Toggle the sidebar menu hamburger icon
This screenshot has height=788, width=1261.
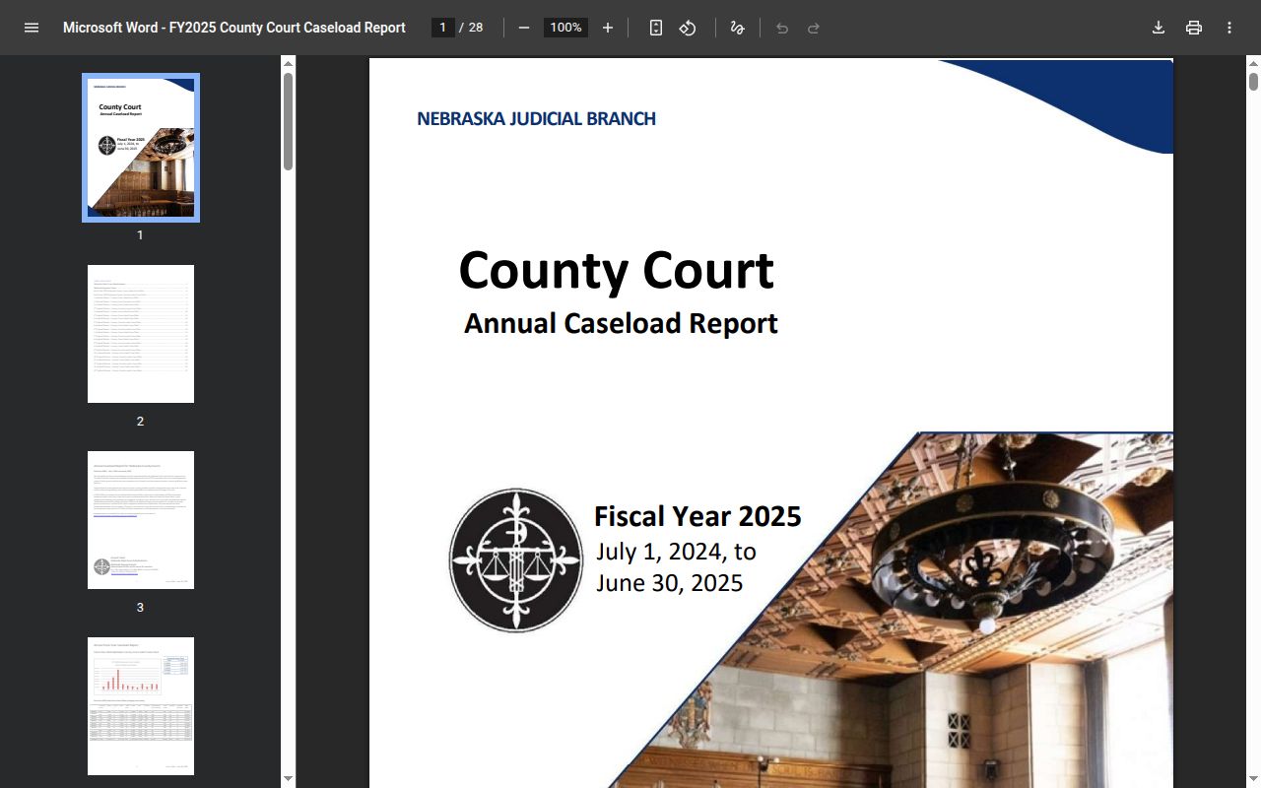[x=32, y=28]
